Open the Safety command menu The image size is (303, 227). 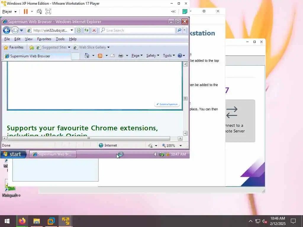(153, 56)
